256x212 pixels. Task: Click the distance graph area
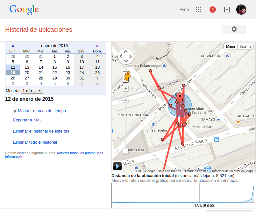[x=183, y=193]
